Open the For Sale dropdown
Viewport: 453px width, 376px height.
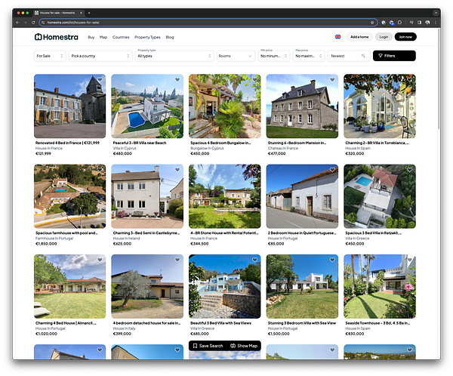click(50, 56)
